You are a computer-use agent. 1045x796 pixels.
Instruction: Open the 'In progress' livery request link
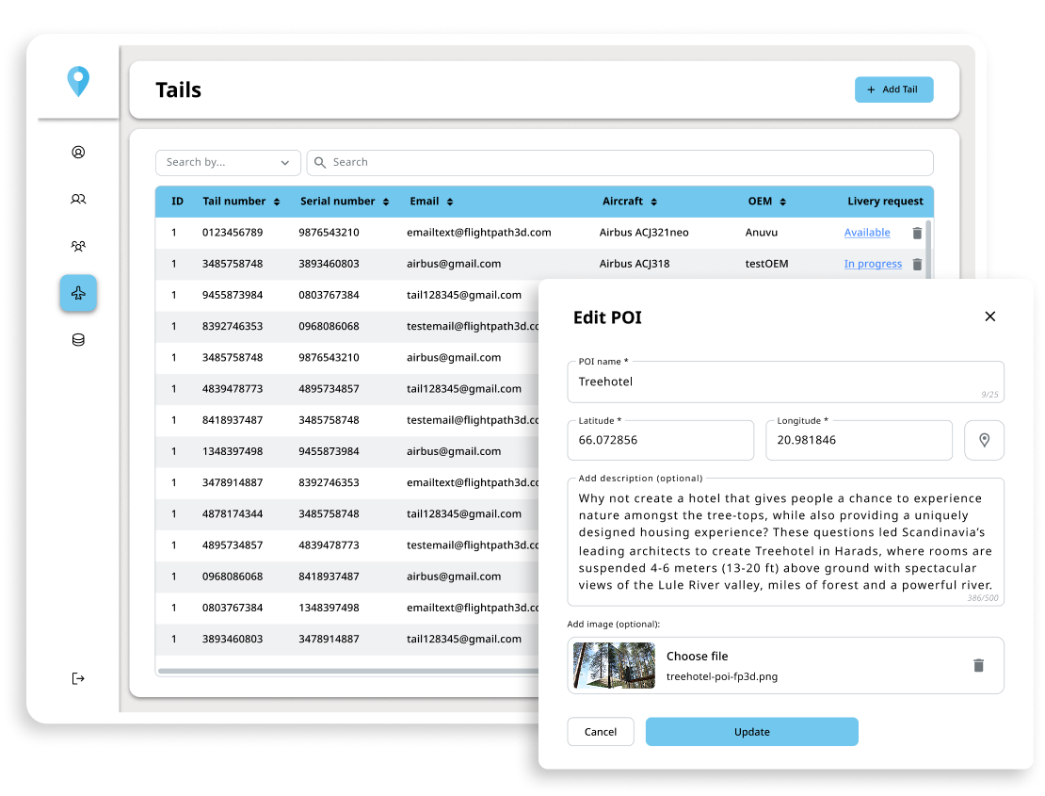click(x=873, y=264)
